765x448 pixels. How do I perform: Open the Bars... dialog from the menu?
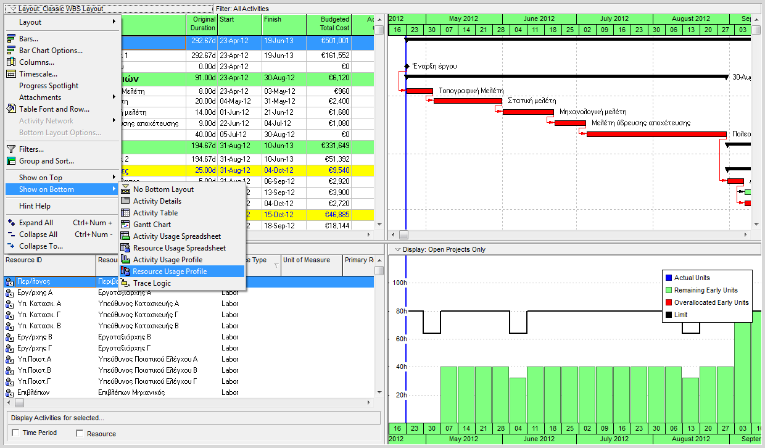(62, 39)
